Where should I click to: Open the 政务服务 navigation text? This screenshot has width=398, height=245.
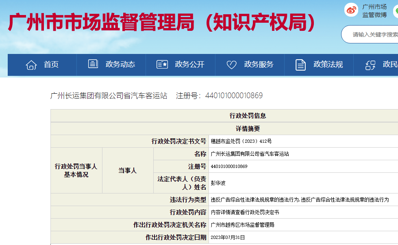(x=259, y=64)
